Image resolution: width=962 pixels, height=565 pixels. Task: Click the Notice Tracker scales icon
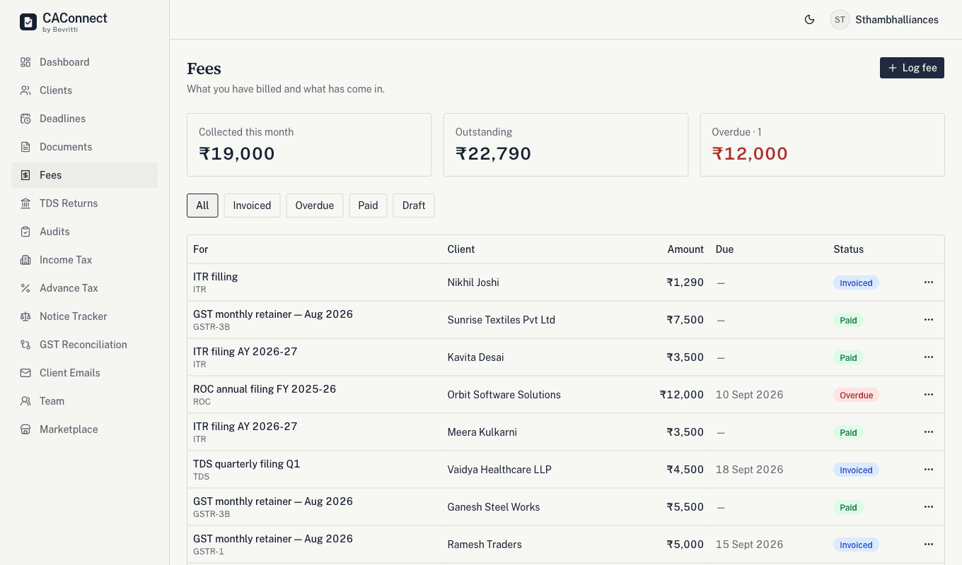click(25, 316)
